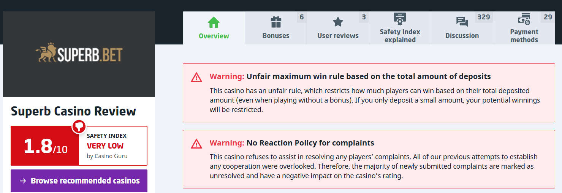The width and height of the screenshot is (562, 193).
Task: Click warning triangle icon beside No Reaction Policy
Action: [196, 144]
